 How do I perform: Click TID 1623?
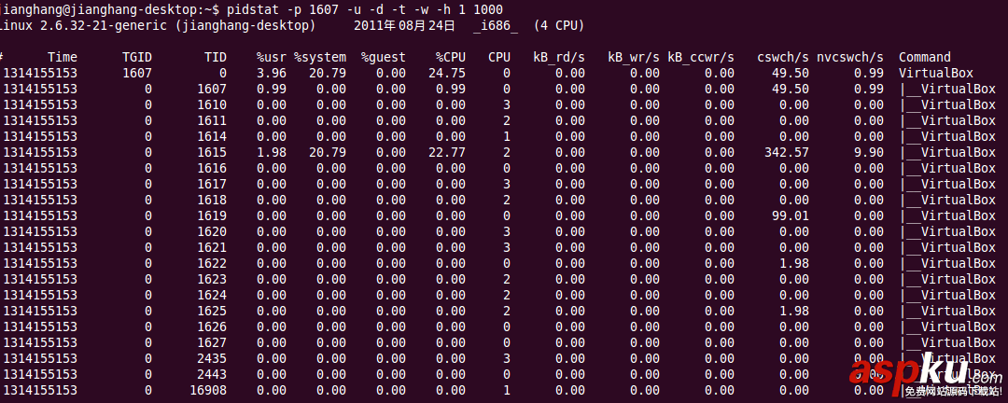click(x=212, y=279)
